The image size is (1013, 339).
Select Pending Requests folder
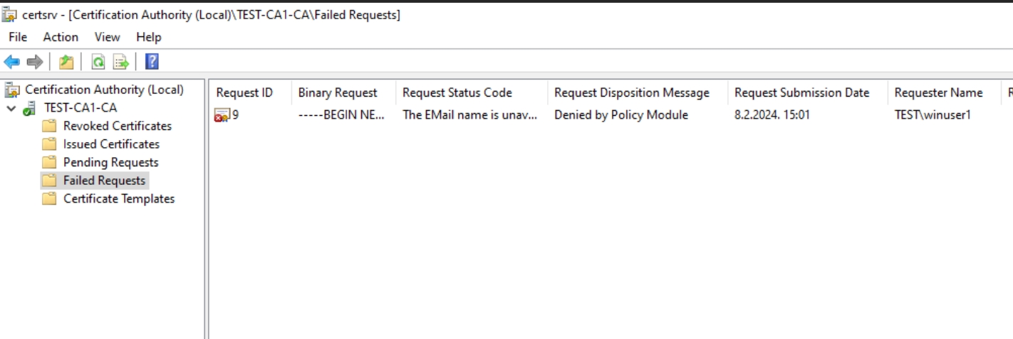110,162
